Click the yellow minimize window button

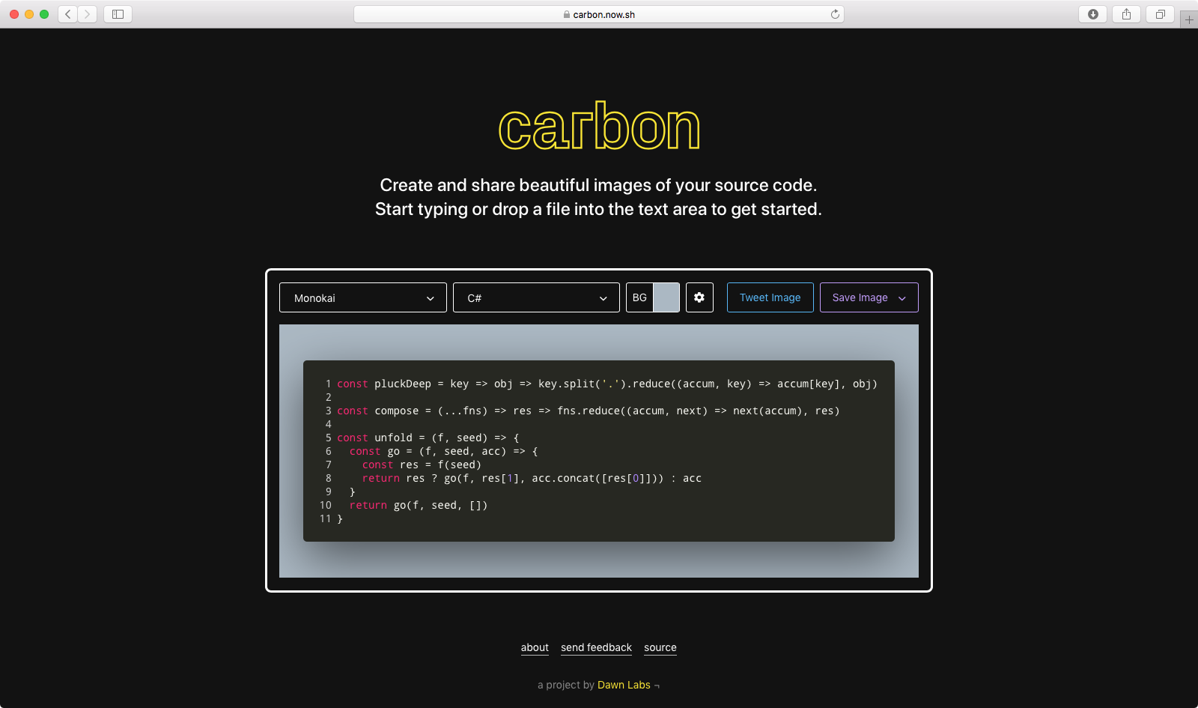click(x=29, y=14)
